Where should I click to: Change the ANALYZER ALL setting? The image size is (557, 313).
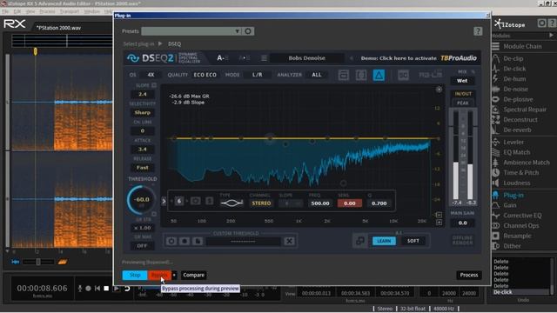[317, 75]
